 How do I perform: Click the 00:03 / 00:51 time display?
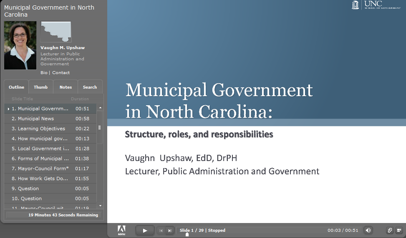click(x=343, y=230)
